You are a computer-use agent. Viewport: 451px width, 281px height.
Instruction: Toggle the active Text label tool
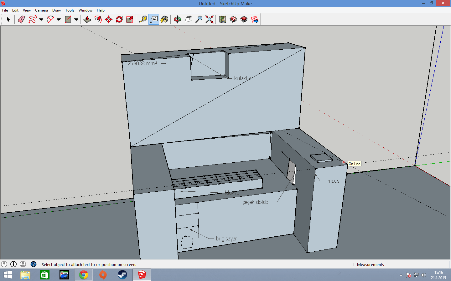pyautogui.click(x=154, y=19)
